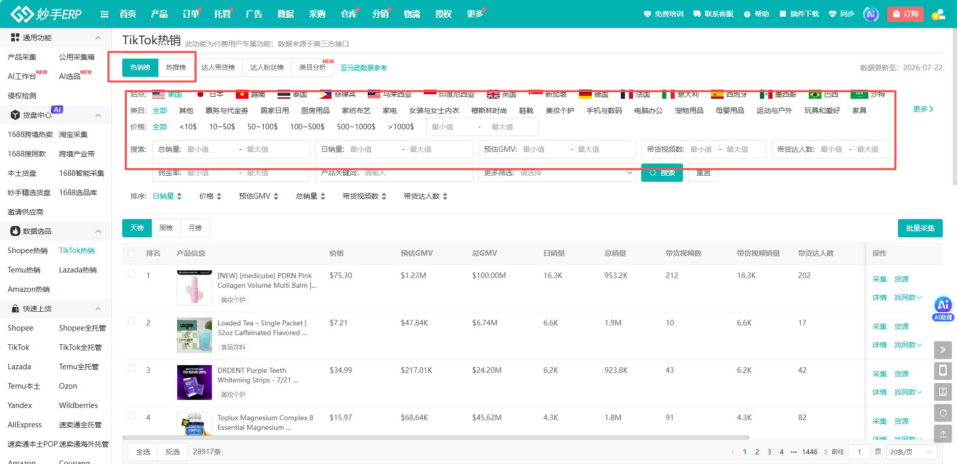Screen dimensions: 957x464
Task: Click the refresh floating icon
Action: 943,413
